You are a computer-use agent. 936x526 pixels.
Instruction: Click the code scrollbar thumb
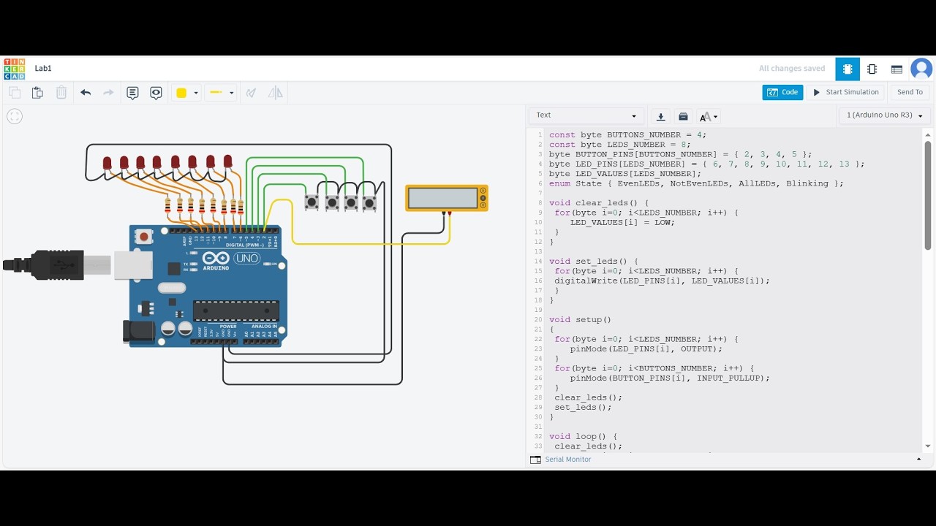tap(927, 196)
